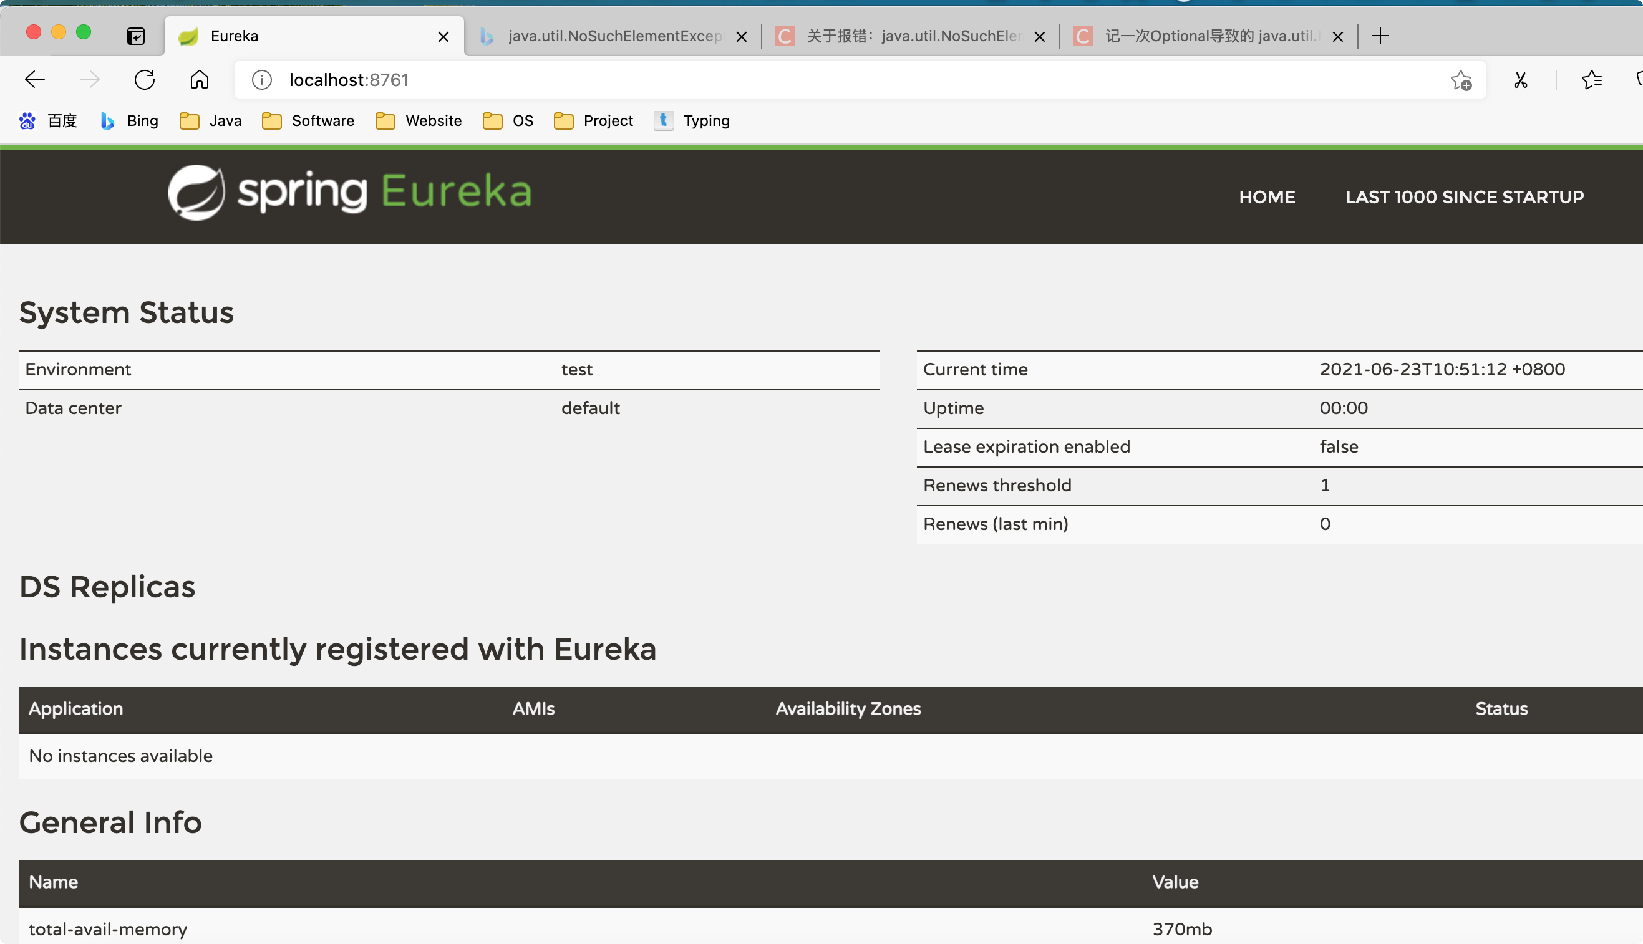Screen dimensions: 1643x944
Task: Open the favorites list icon
Action: pyautogui.click(x=1591, y=80)
